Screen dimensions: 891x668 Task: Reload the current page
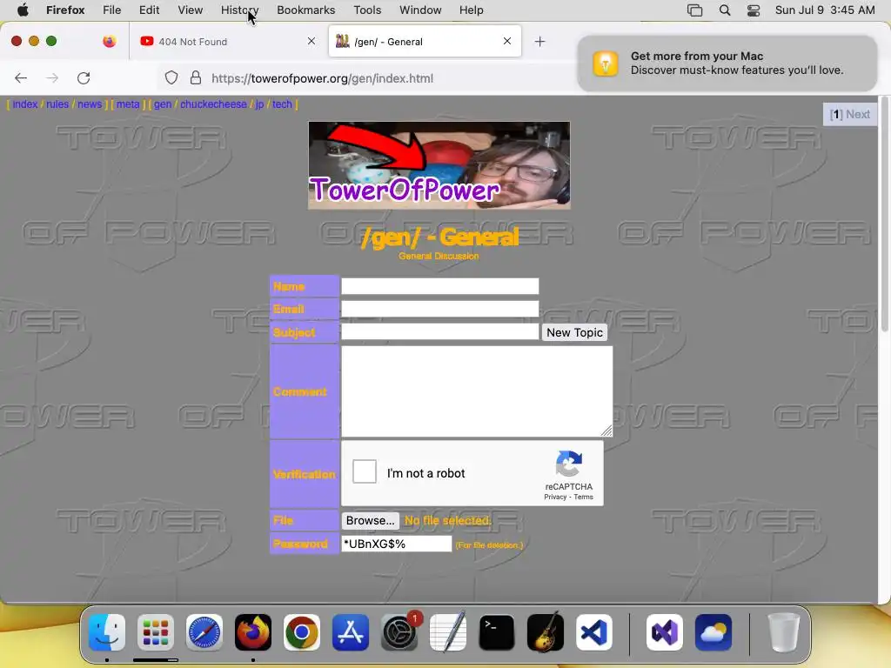(x=84, y=78)
